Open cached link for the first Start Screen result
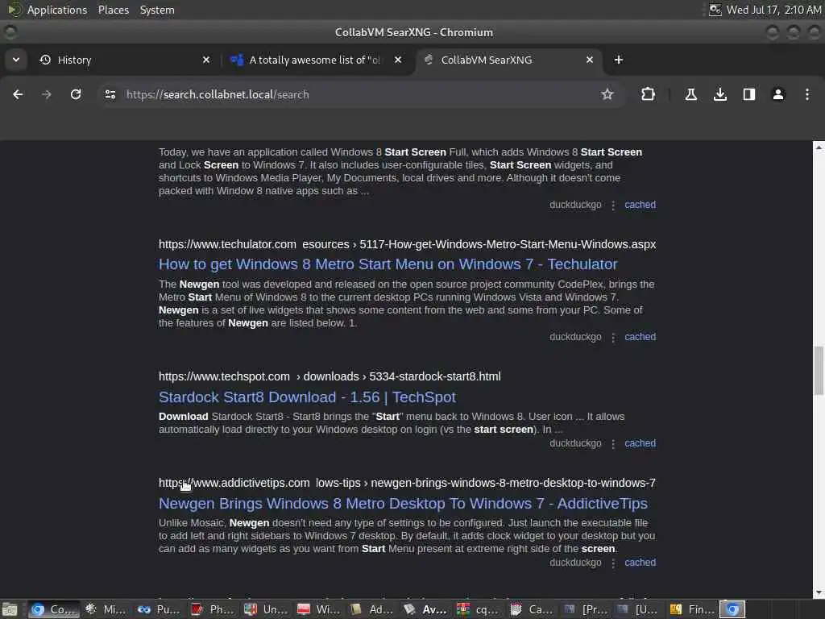This screenshot has height=619, width=825. click(x=640, y=205)
